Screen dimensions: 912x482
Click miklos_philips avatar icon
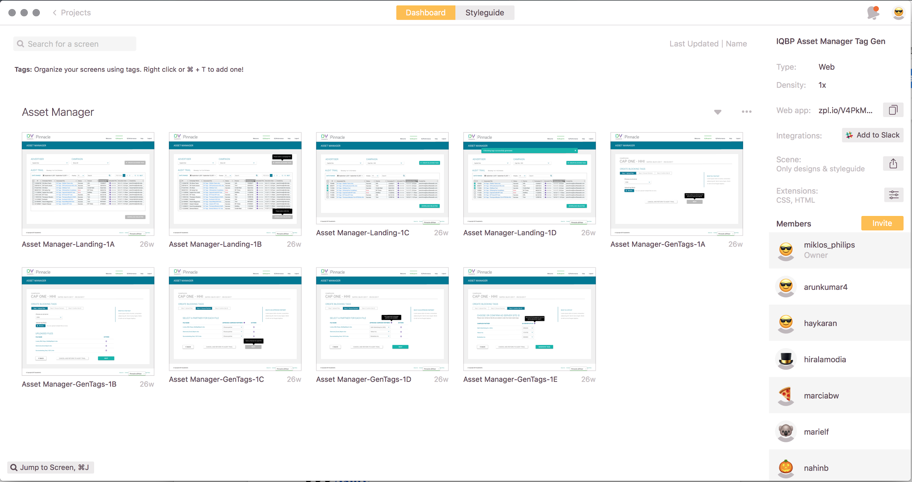pos(786,250)
